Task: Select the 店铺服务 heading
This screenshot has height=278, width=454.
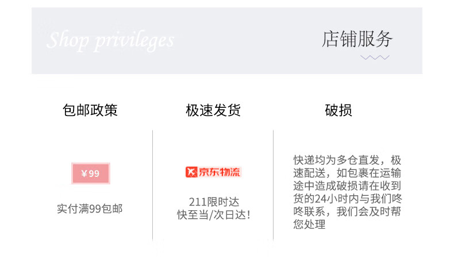Action: coord(357,39)
